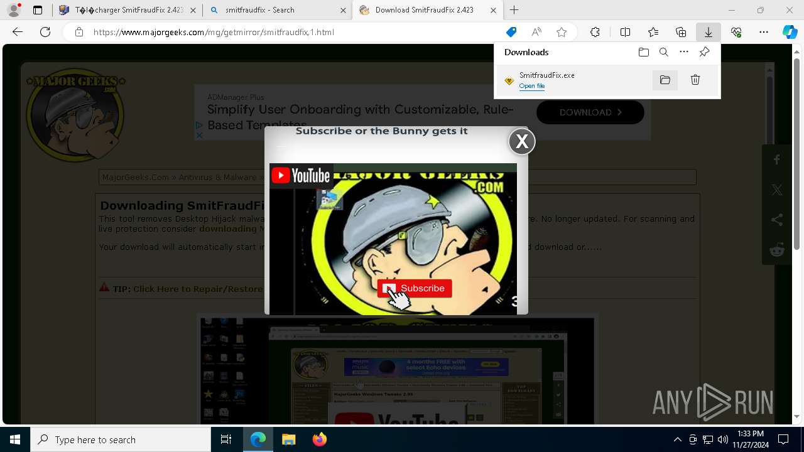The width and height of the screenshot is (804, 452).
Task: Close the Download SmitFraudFix 2.423 tab
Action: (x=493, y=10)
